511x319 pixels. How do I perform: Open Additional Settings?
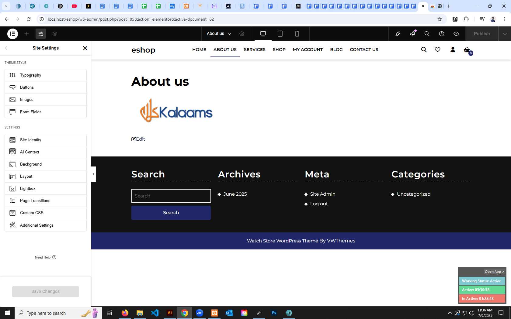point(46,225)
